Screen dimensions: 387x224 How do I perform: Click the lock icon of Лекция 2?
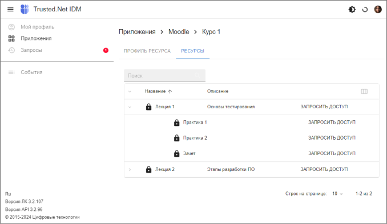148,169
